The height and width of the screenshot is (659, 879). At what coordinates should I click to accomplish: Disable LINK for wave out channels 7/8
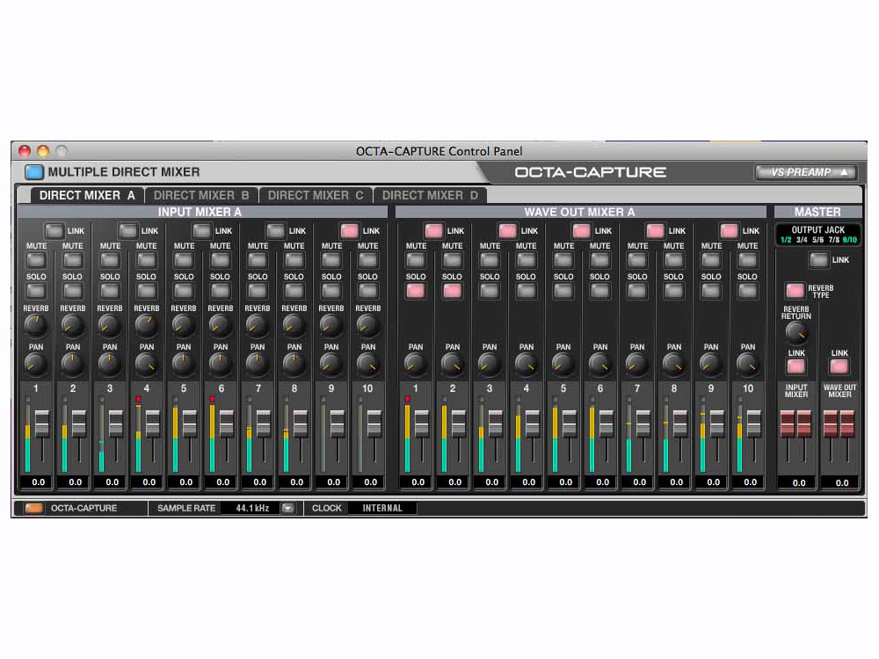[x=655, y=230]
